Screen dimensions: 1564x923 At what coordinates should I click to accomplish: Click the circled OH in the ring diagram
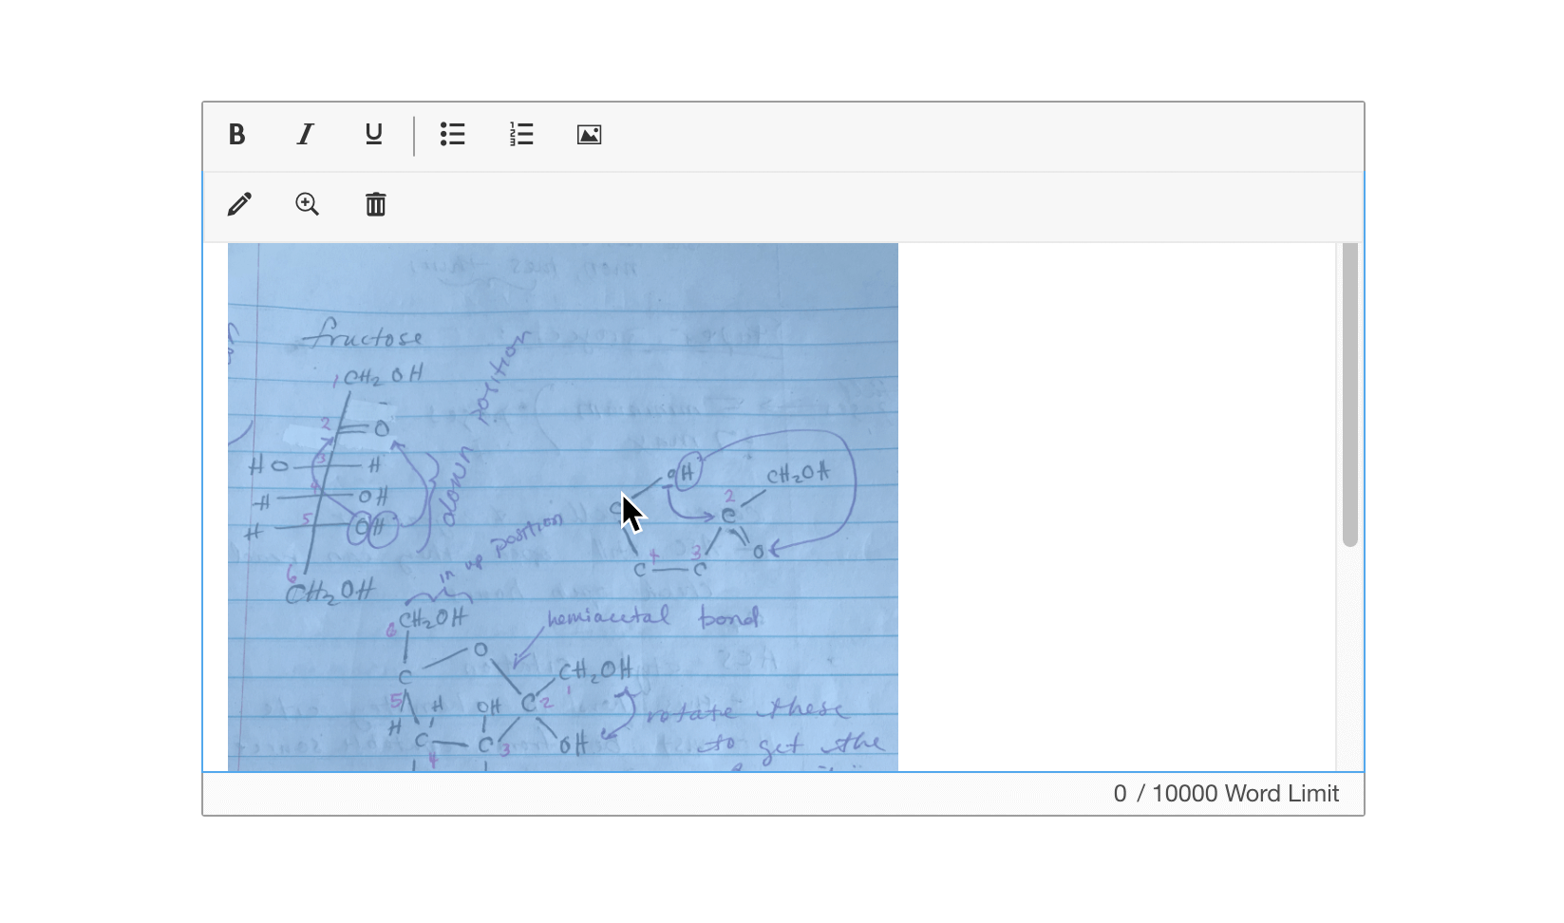click(x=683, y=472)
